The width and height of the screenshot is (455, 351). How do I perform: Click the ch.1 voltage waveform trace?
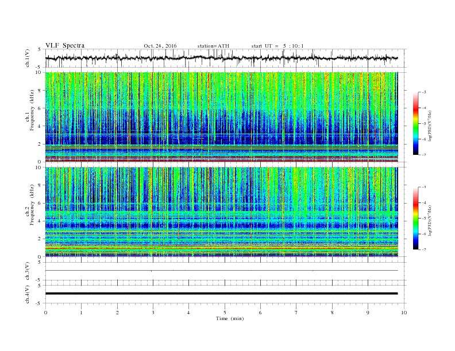pos(221,58)
